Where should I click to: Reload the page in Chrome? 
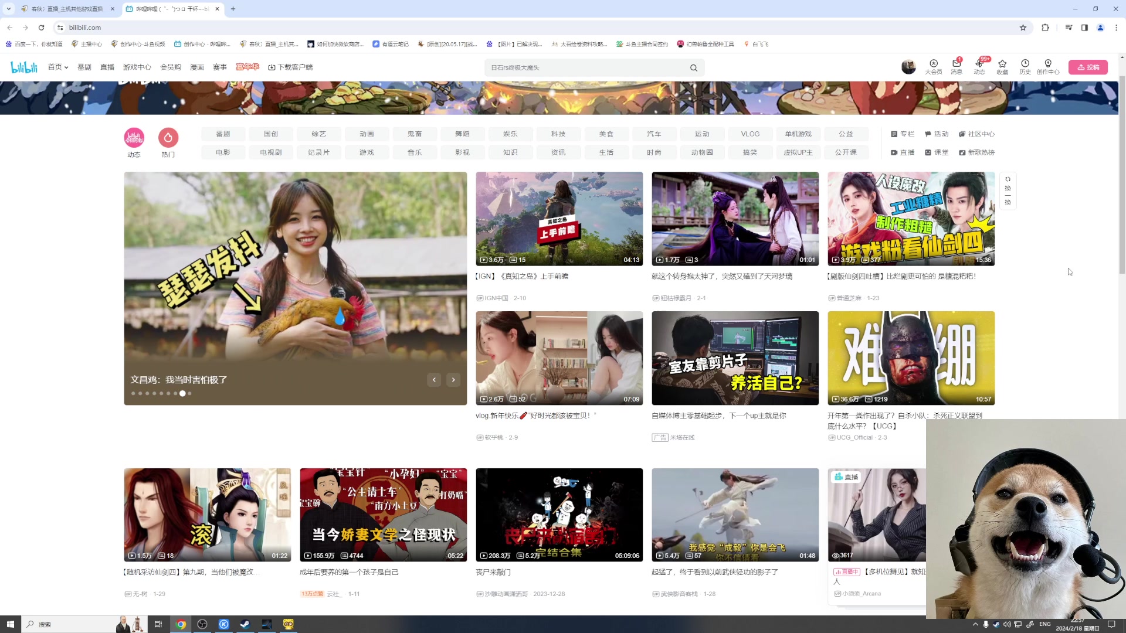[41, 28]
